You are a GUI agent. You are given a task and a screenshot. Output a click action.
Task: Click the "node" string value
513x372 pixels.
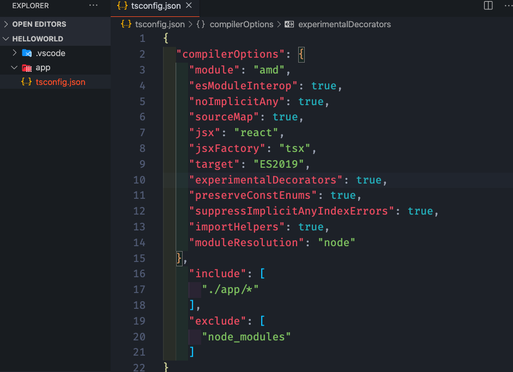point(337,242)
